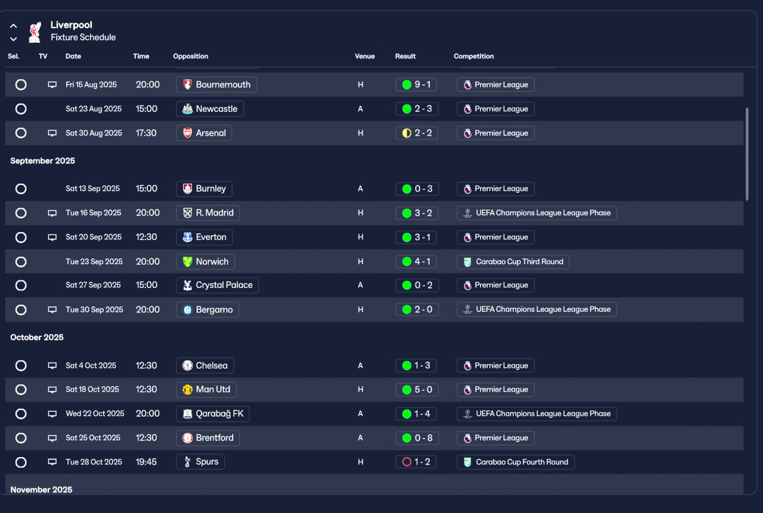Screen dimensions: 763x513
Task: Click the red loss indicator on Spurs result
Action: [x=407, y=462]
